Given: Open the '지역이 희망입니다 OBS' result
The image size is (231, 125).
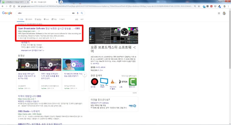Looking at the screenshot, I should click(29, 96).
